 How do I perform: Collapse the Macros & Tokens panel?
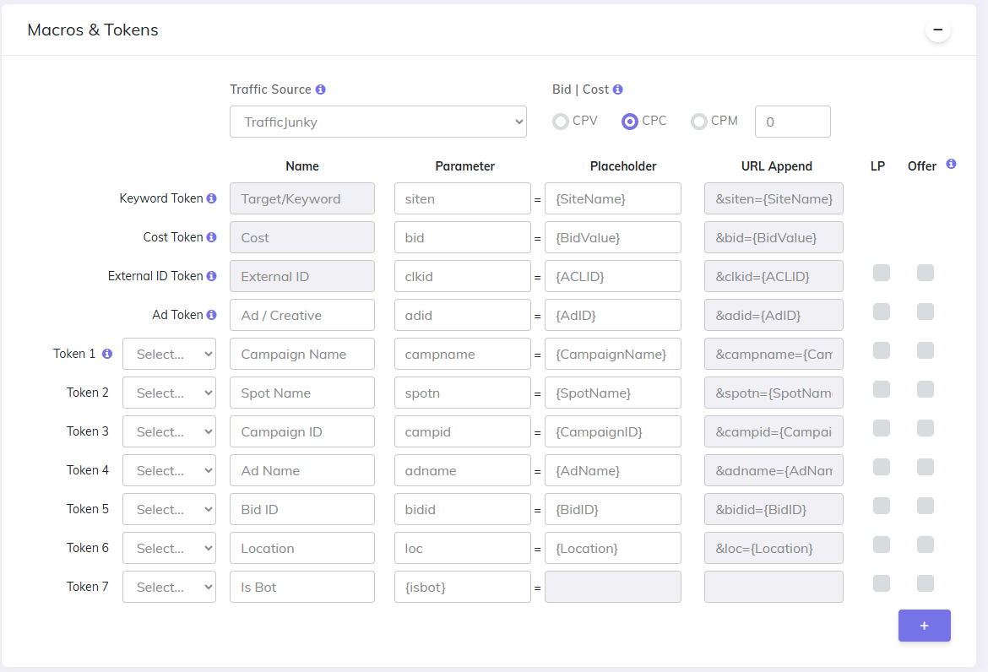point(938,30)
